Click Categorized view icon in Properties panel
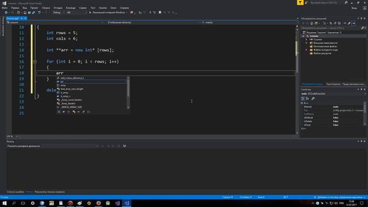Screen dimensions: 368x207 pyautogui.click(x=303, y=98)
